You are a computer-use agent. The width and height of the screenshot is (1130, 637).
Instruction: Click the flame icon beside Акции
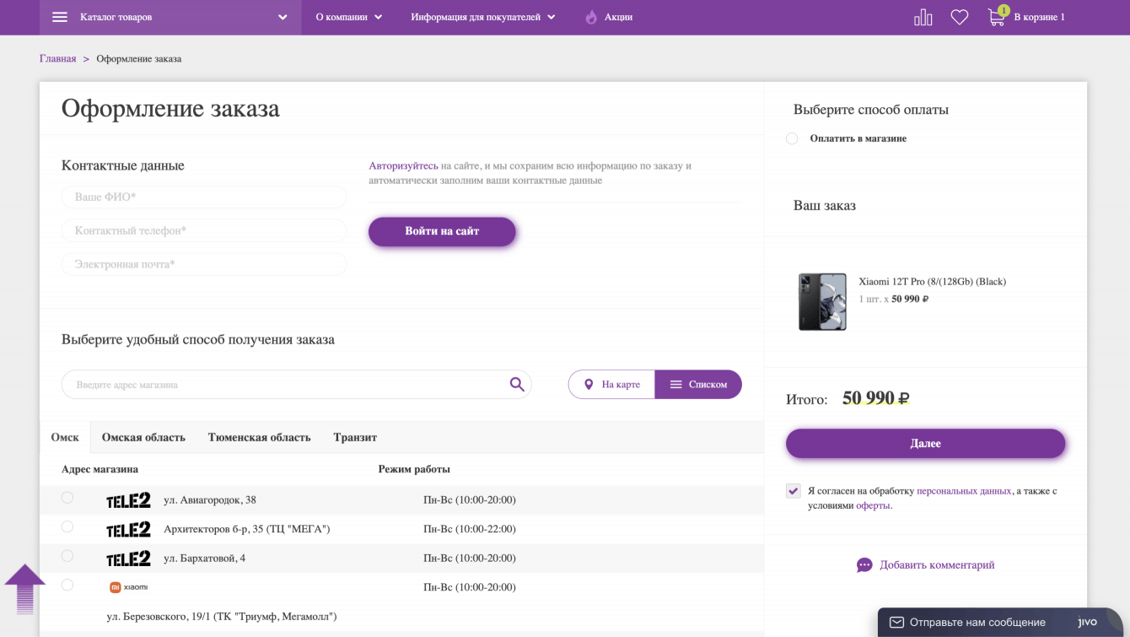(x=591, y=17)
